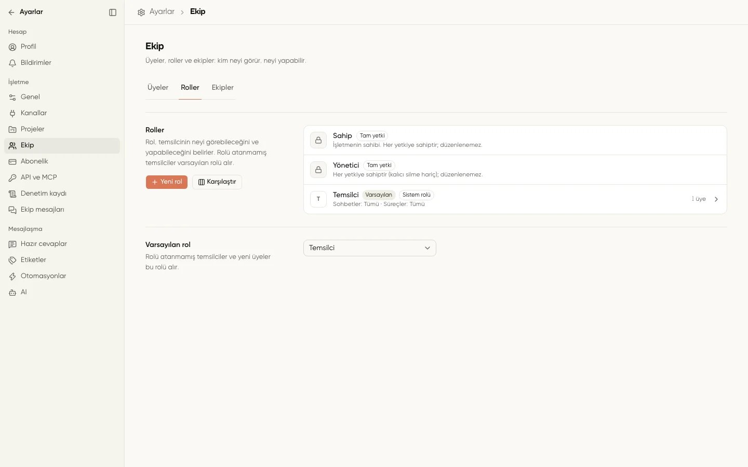Image resolution: width=748 pixels, height=467 pixels.
Task: Click the back arrow next to Ayarlar
Action: 11,12
